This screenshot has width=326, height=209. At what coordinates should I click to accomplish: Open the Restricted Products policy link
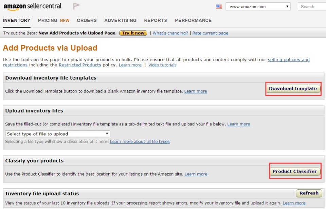pyautogui.click(x=80, y=65)
